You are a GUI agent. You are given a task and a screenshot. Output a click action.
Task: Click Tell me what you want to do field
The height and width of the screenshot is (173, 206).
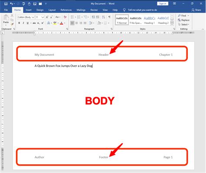click(143, 10)
